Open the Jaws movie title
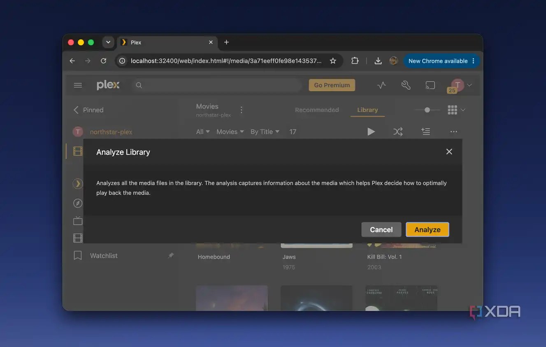 click(x=289, y=257)
